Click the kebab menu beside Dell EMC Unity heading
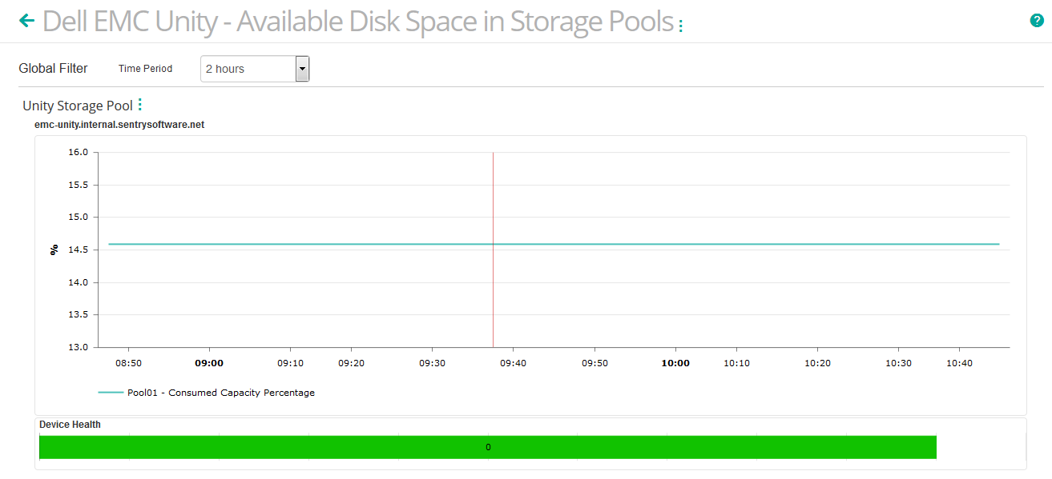1052x479 pixels. [x=680, y=24]
